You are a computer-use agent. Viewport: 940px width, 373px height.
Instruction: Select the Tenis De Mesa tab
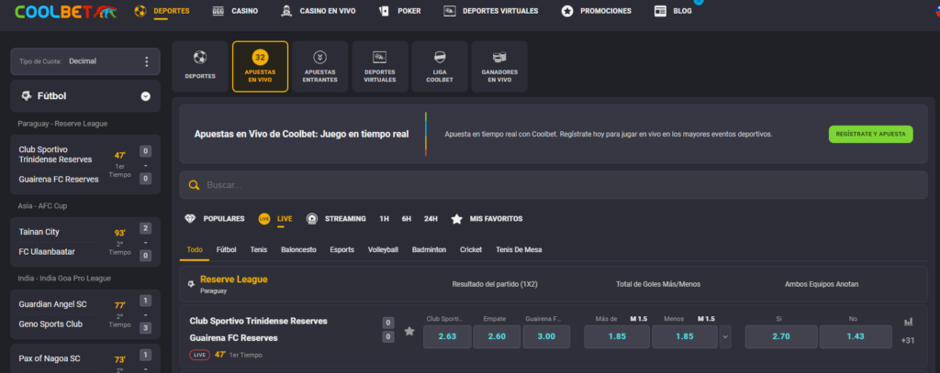pos(519,249)
